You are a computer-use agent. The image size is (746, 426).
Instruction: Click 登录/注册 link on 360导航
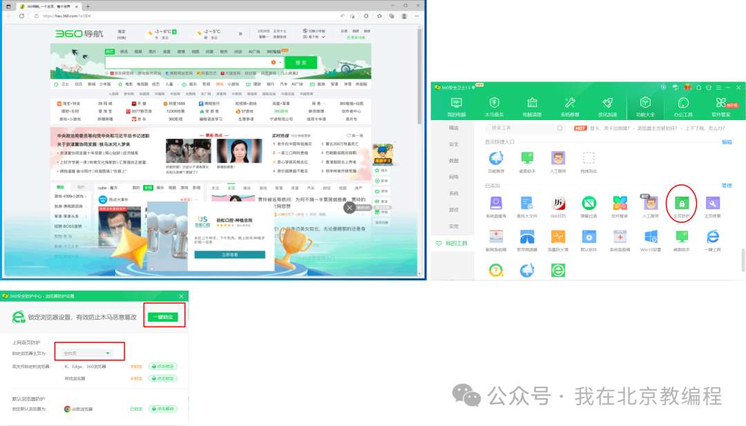[356, 37]
